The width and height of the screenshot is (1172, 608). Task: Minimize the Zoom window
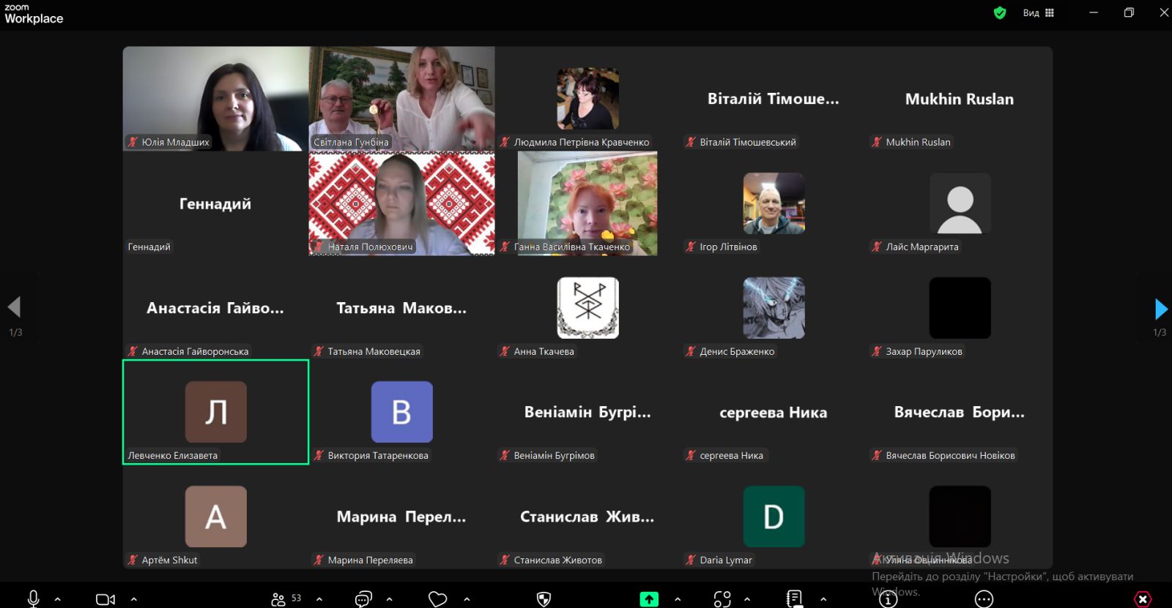(x=1094, y=12)
